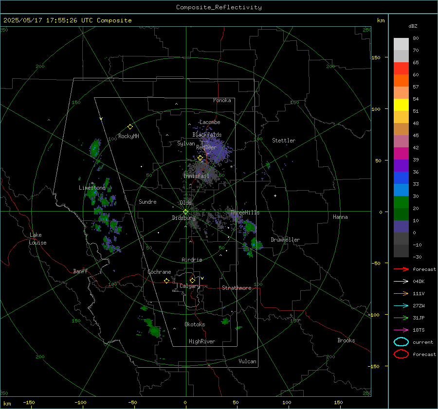Click the Composite_Reflectivity title
Image resolution: width=438 pixels, height=409 pixels.
coord(219,7)
